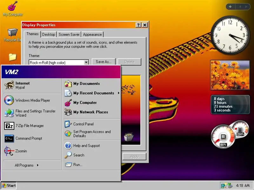Expand All Programs menu
254x190 pixels.
pyautogui.click(x=27, y=165)
